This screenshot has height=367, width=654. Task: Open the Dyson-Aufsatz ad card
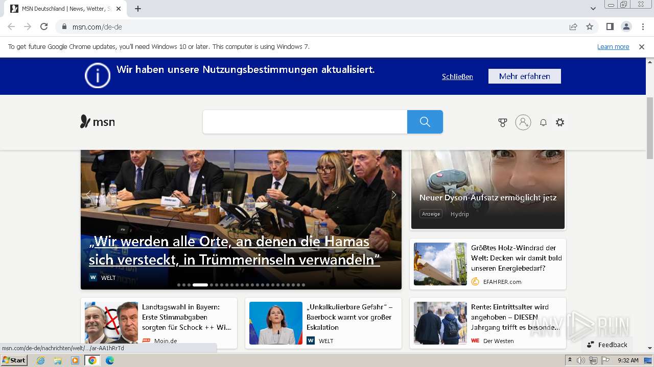click(x=488, y=190)
